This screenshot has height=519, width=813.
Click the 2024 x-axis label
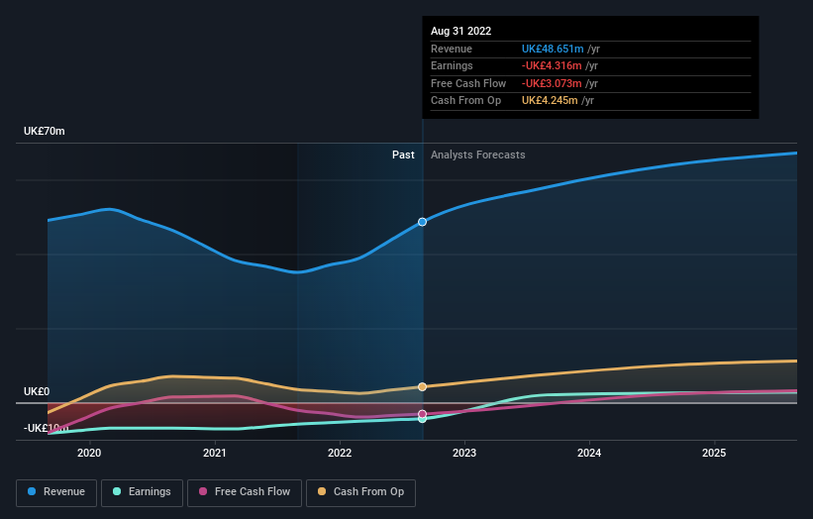[x=589, y=453]
